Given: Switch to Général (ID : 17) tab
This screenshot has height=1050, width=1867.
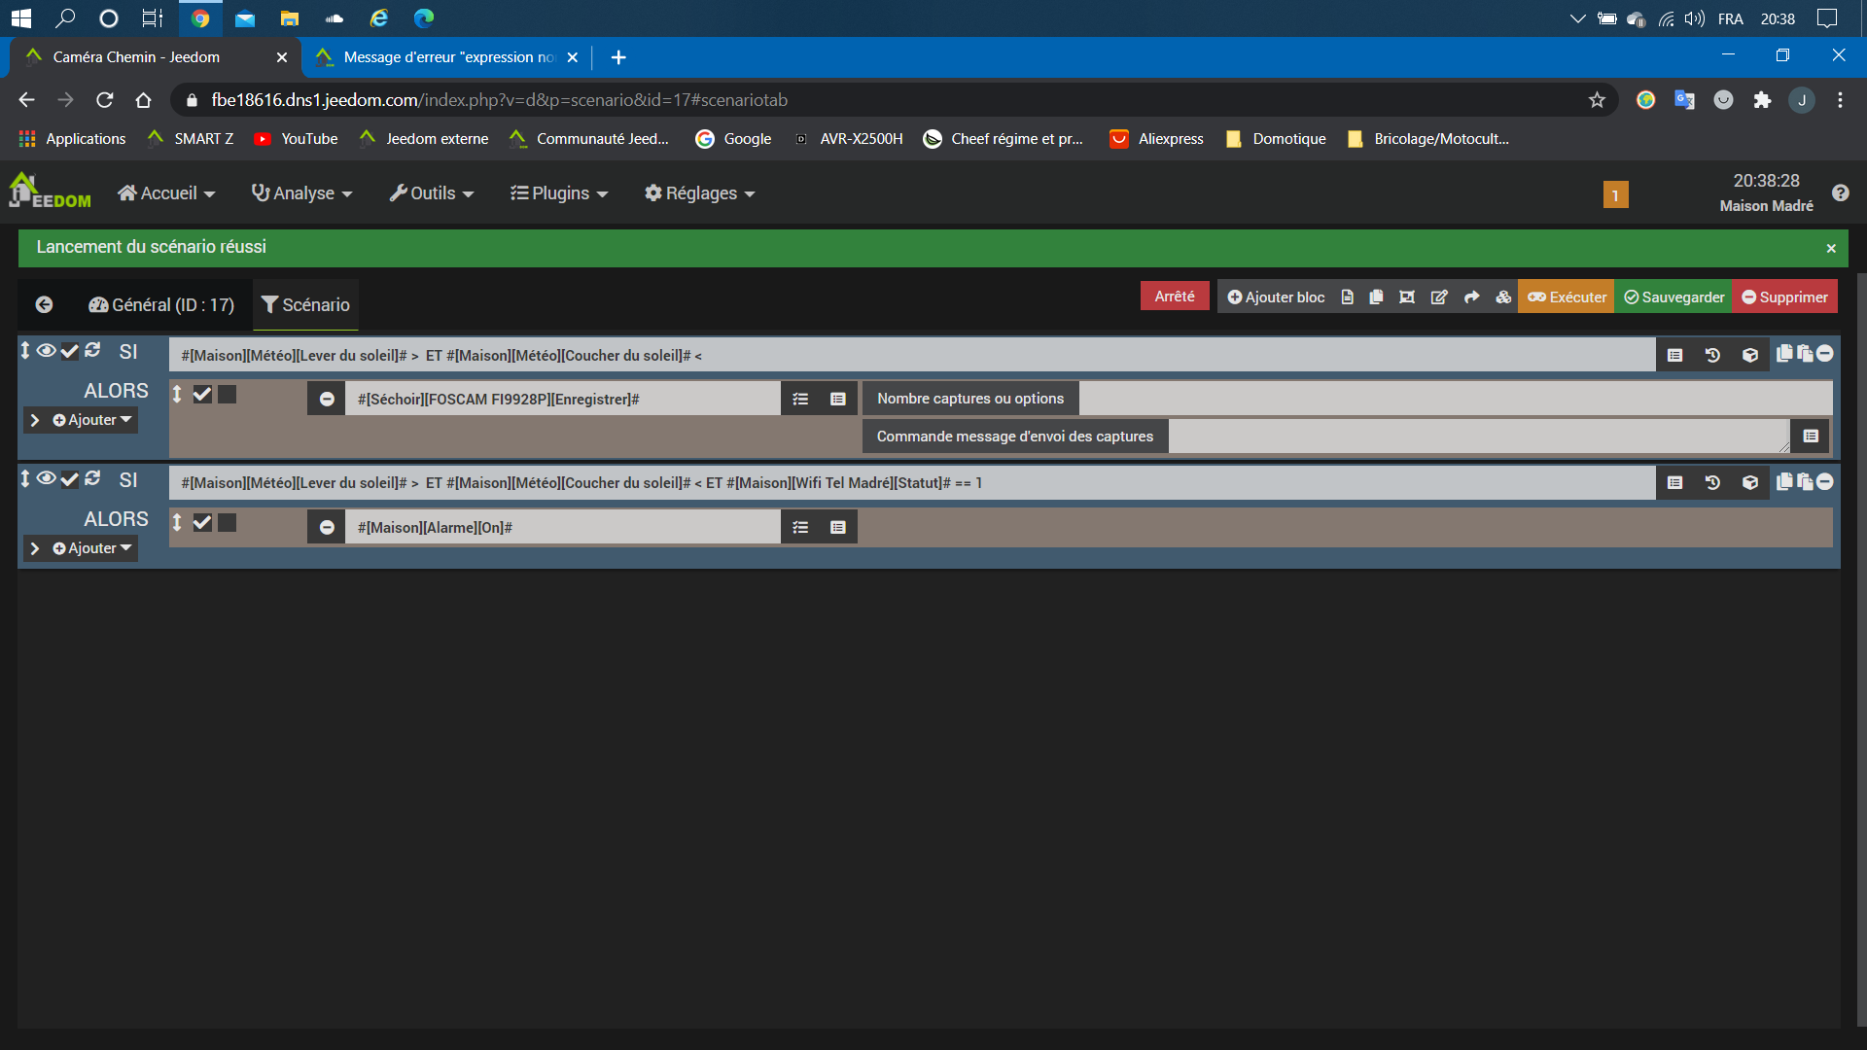Looking at the screenshot, I should (x=161, y=305).
